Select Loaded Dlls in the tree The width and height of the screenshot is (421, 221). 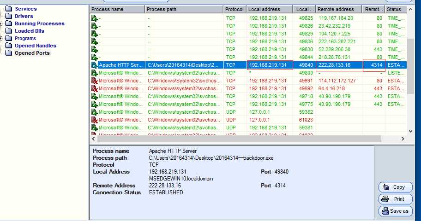29,31
